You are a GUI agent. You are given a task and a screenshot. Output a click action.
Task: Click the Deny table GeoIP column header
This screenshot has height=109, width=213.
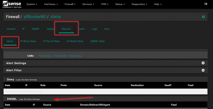click(168, 85)
